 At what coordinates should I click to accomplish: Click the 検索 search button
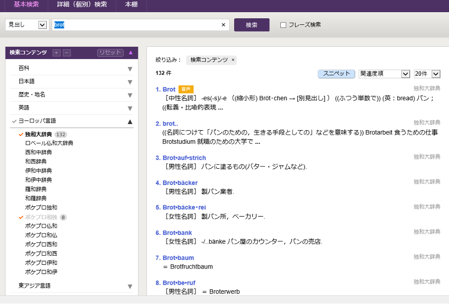click(252, 25)
